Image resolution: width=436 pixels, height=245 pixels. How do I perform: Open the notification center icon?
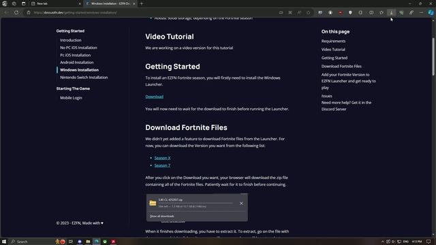(429, 242)
